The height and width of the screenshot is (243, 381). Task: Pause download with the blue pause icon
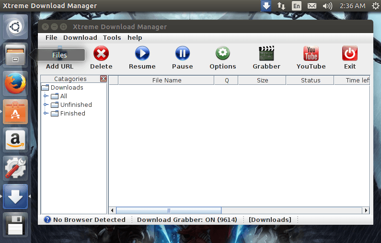point(183,53)
